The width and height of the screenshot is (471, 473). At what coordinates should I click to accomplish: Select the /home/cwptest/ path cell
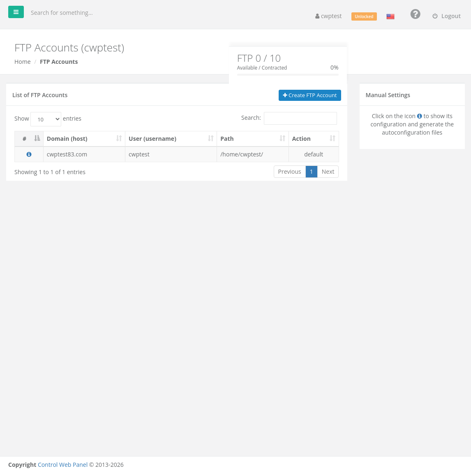click(253, 154)
